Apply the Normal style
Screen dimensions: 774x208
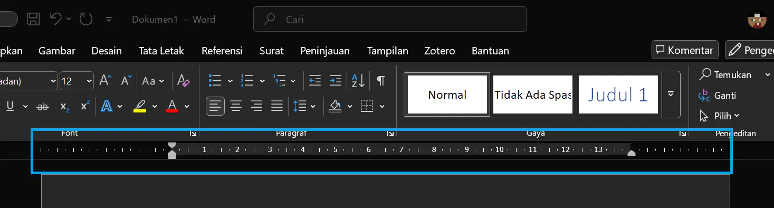point(447,94)
